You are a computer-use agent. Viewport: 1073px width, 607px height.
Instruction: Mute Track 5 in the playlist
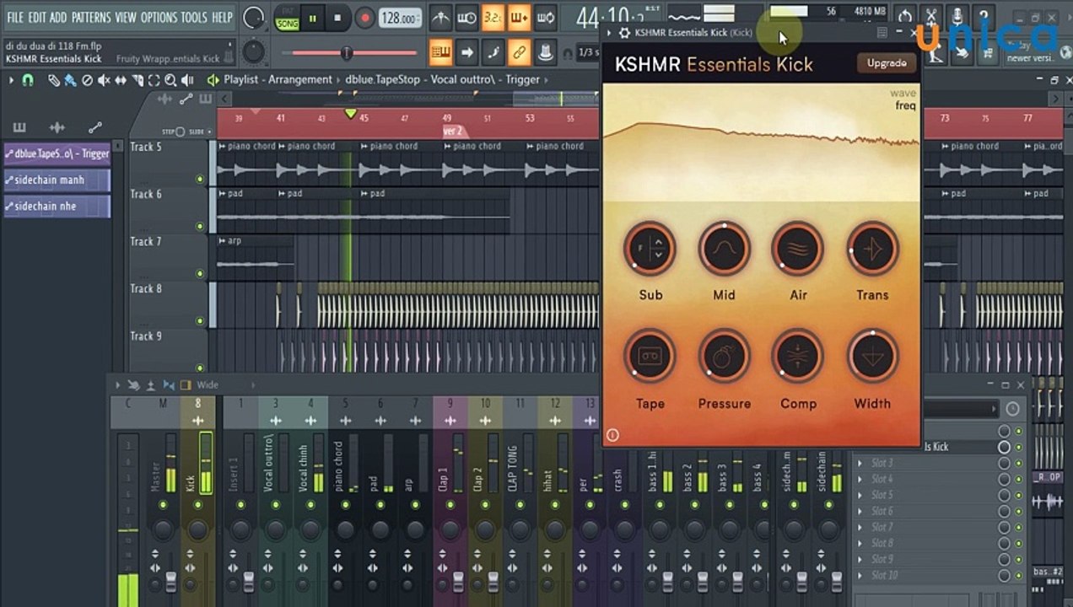pyautogui.click(x=200, y=179)
